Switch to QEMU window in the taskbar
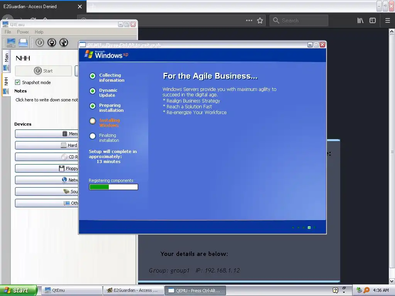The image size is (395, 296). tap(195, 290)
